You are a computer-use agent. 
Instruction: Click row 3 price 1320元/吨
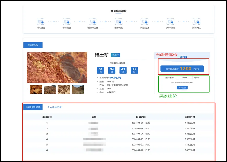point(190,134)
